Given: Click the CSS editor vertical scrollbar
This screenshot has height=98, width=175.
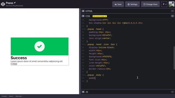Looking at the screenshot, I should [x=174, y=58].
